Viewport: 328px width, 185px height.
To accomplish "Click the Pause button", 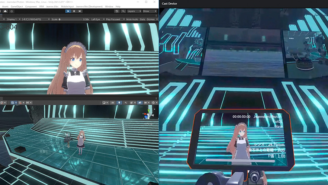I will 74,11.
